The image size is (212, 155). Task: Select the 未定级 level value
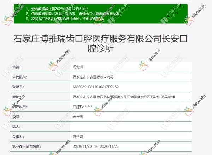click(78, 116)
